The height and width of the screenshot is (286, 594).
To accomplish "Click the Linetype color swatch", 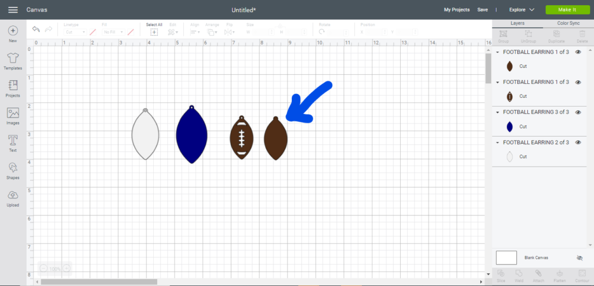I will [93, 32].
